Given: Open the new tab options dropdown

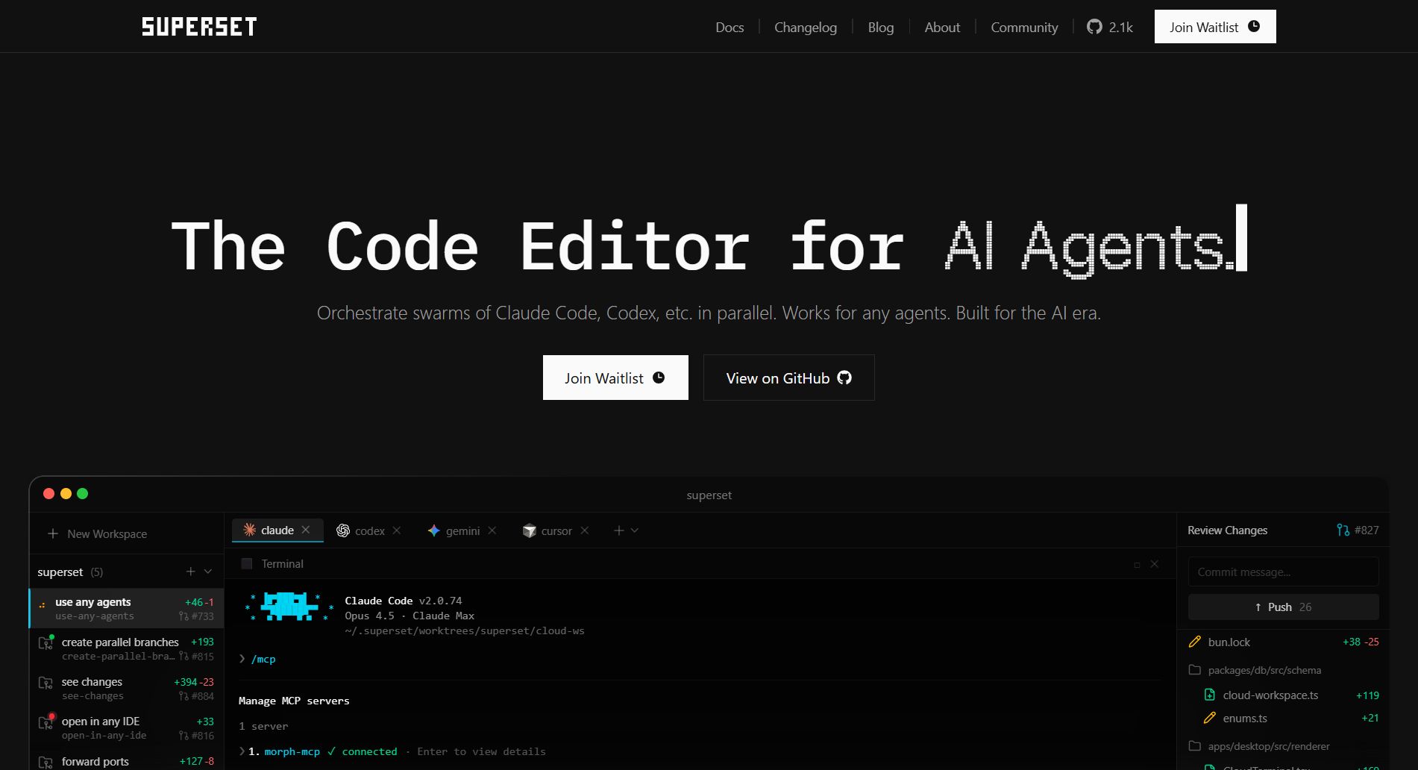Looking at the screenshot, I should point(635,530).
